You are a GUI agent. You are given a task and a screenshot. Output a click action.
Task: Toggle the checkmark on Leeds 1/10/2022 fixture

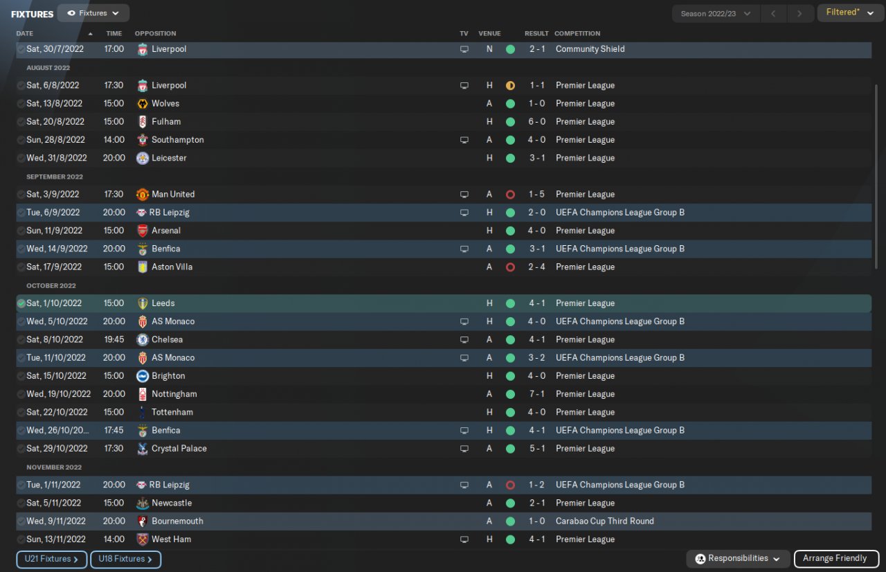[x=21, y=303]
